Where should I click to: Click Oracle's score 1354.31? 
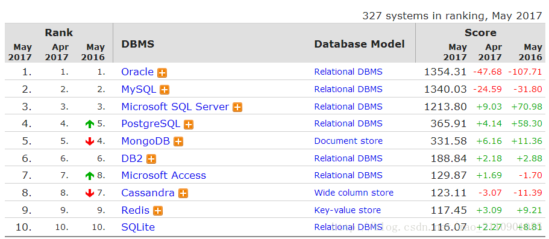[x=445, y=72]
